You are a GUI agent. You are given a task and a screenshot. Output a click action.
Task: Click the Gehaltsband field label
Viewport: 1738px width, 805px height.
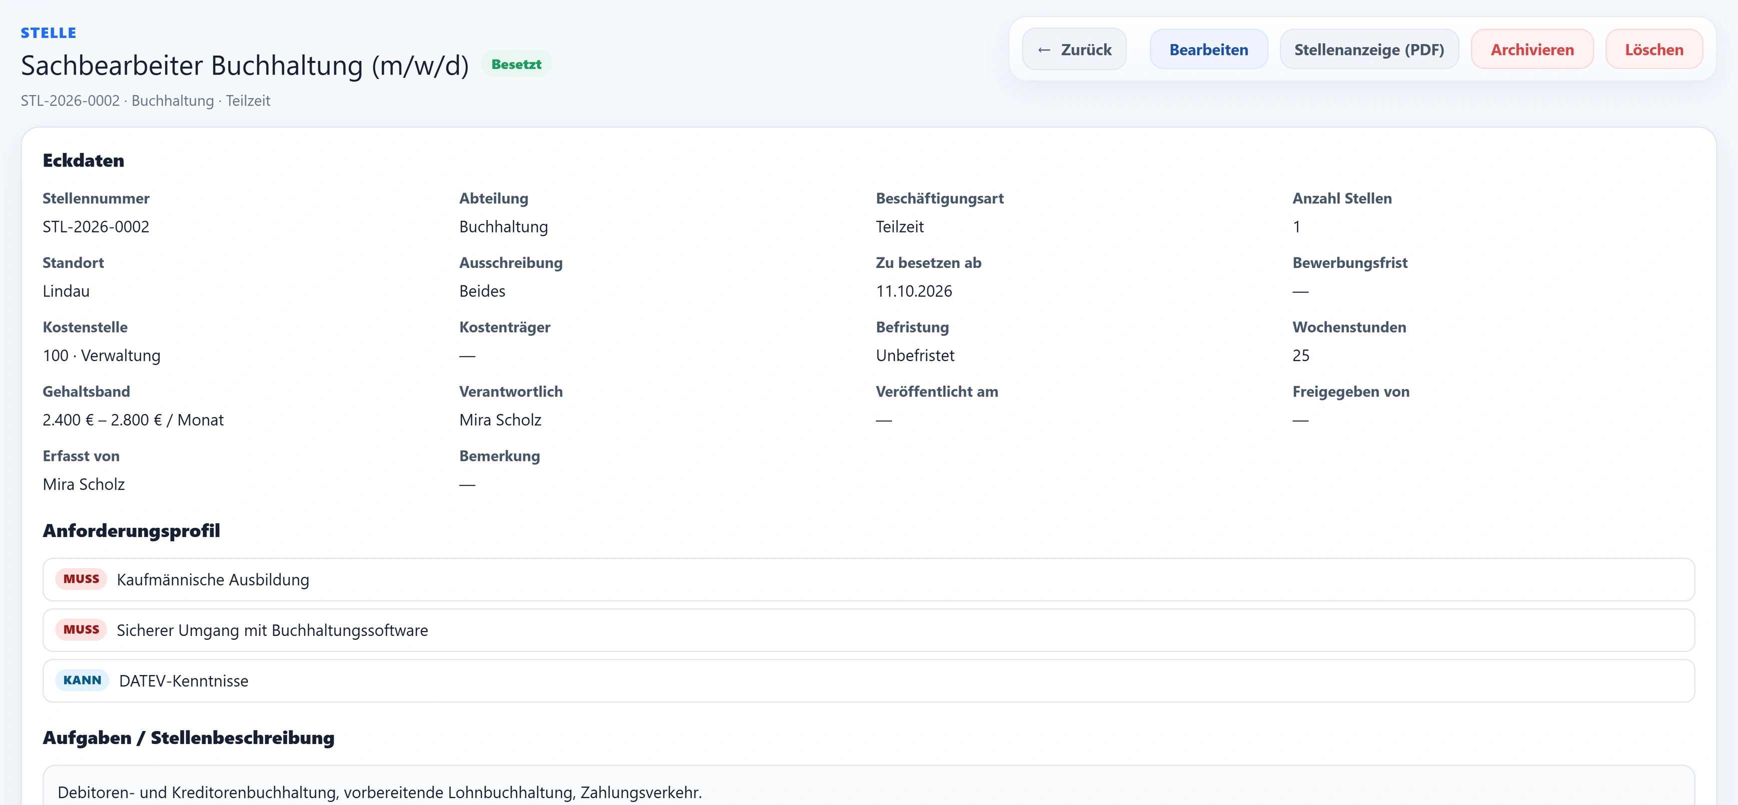[x=87, y=391]
